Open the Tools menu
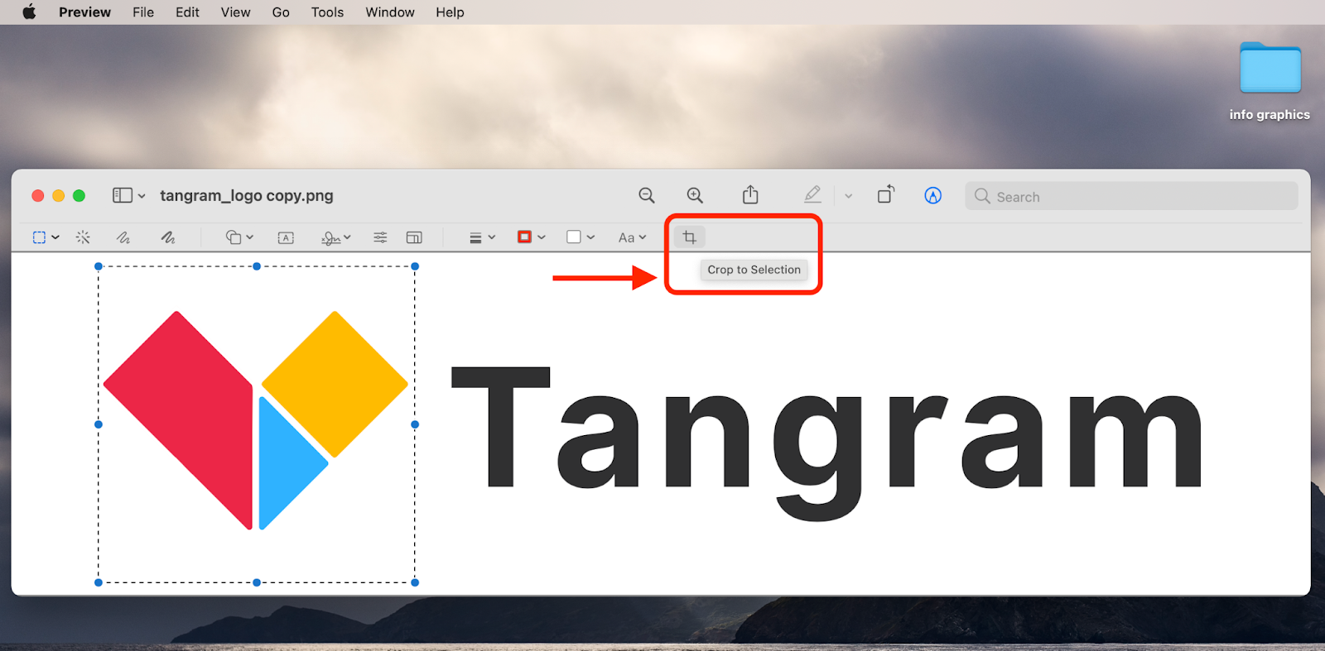1325x651 pixels. coord(327,12)
